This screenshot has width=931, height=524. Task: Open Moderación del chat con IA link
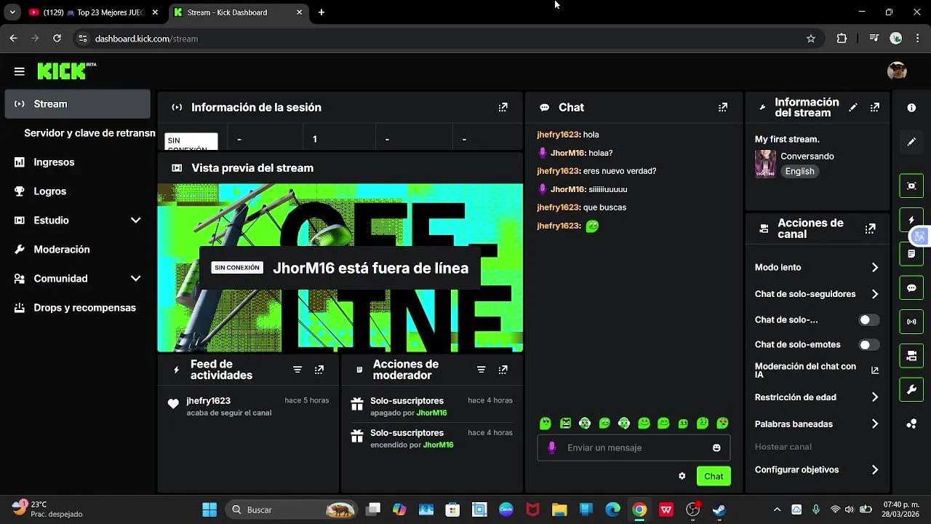pyautogui.click(x=817, y=370)
